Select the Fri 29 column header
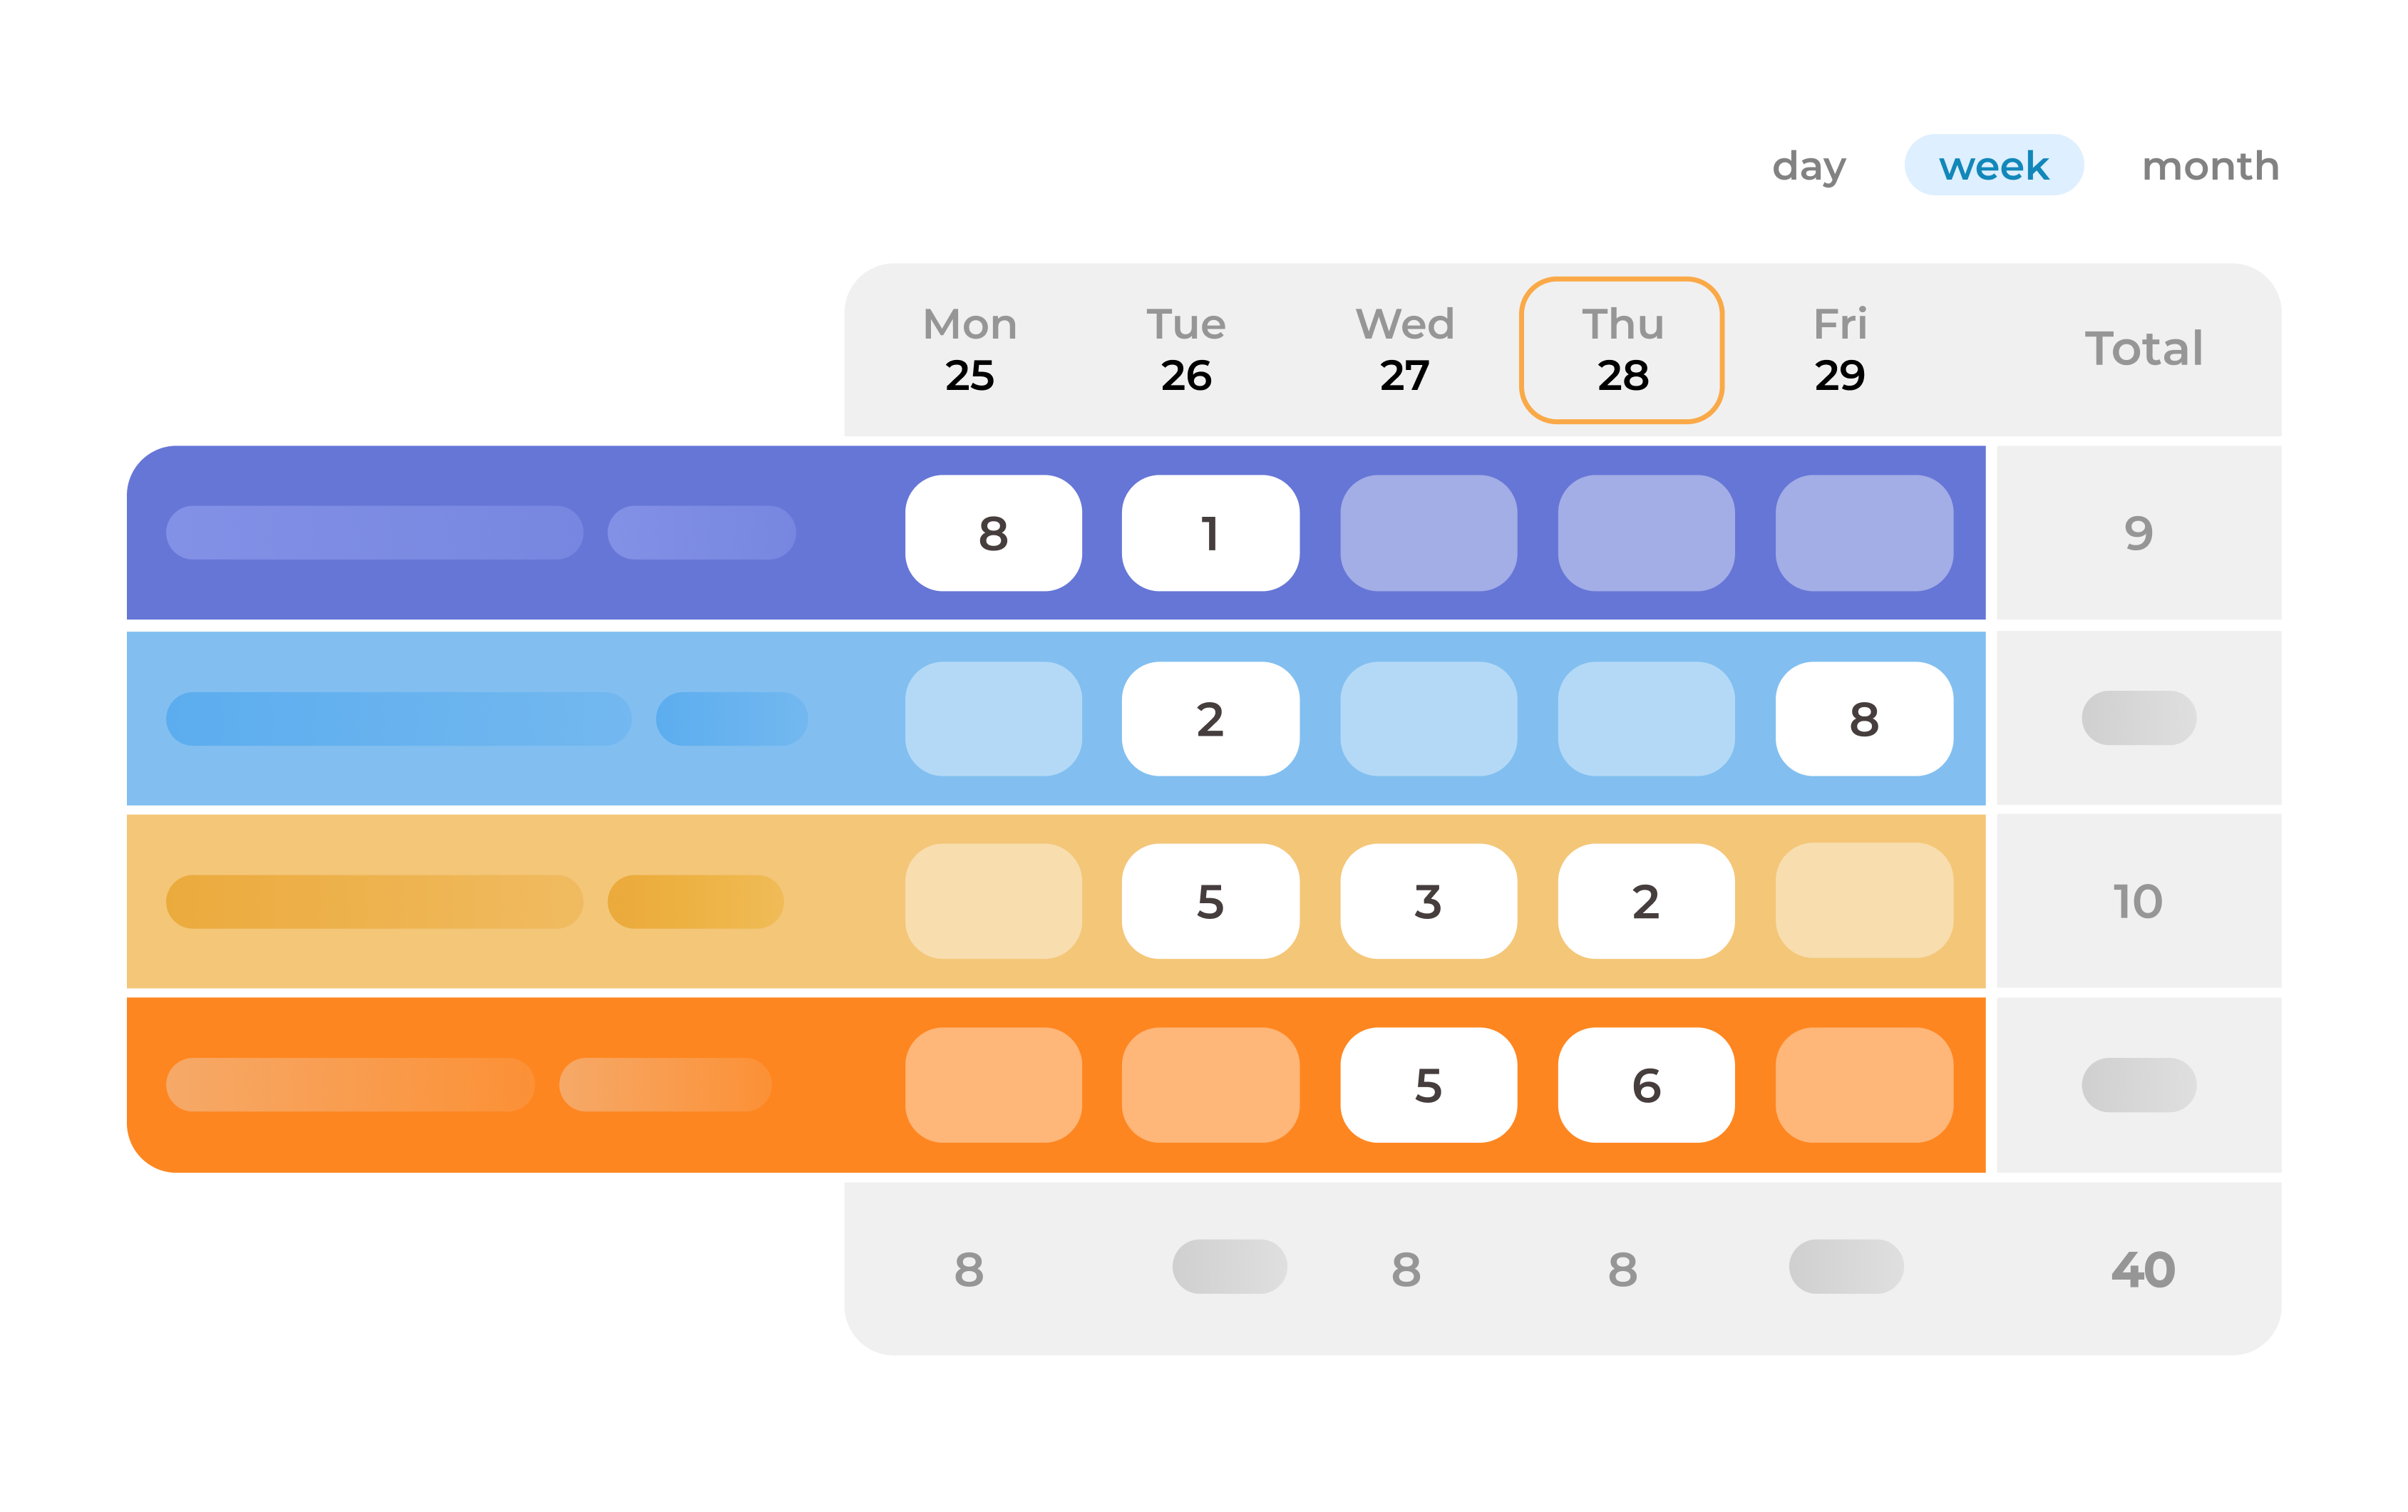This screenshot has width=2408, height=1512. (1840, 349)
